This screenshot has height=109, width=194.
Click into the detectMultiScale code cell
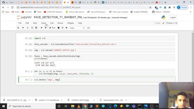104,57
